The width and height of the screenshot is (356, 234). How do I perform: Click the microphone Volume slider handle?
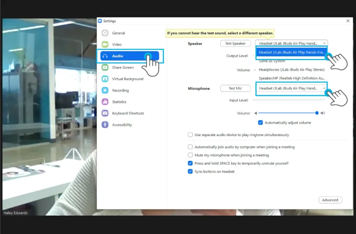coord(317,113)
